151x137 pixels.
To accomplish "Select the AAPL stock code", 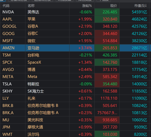I will [x=7, y=19].
